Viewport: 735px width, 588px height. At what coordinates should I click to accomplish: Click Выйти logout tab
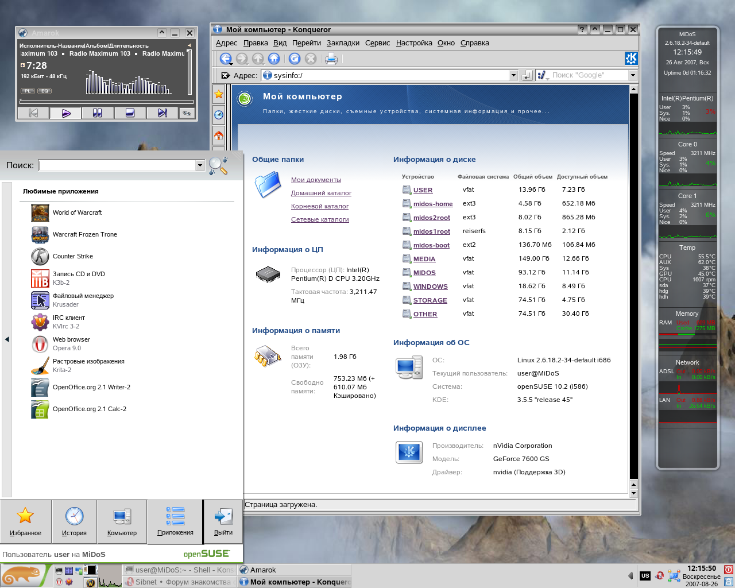pyautogui.click(x=223, y=521)
